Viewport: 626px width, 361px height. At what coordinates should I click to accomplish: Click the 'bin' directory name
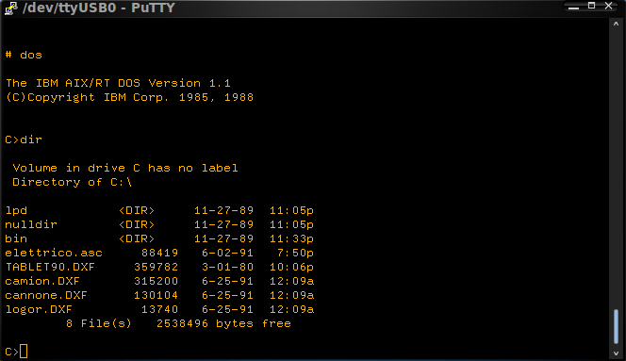(x=16, y=238)
